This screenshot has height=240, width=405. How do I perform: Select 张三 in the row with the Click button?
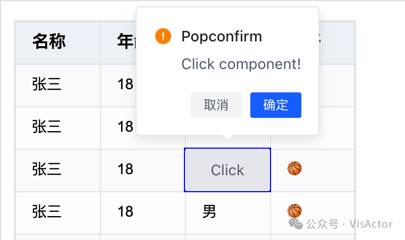click(x=47, y=169)
